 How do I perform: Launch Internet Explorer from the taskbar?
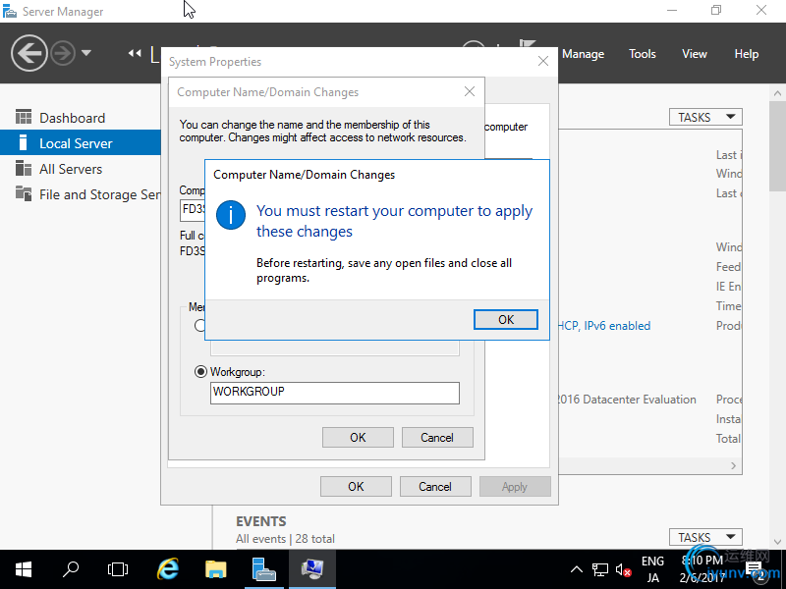(168, 569)
